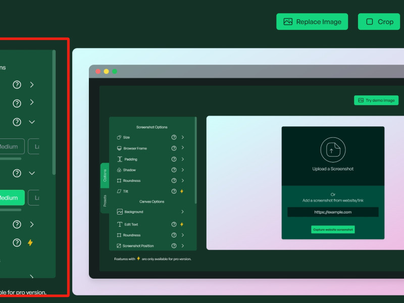Screen dimensions: 404x303
Task: Expand the Padding chevron in the preview
Action: point(183,159)
